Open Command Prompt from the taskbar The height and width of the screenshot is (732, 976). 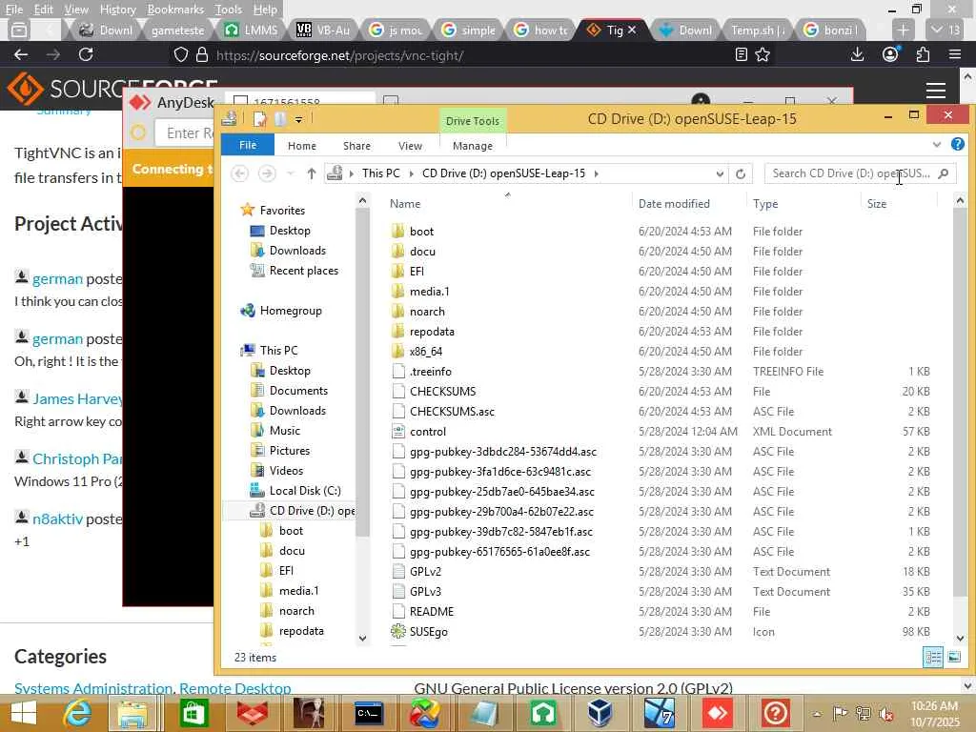coord(369,713)
